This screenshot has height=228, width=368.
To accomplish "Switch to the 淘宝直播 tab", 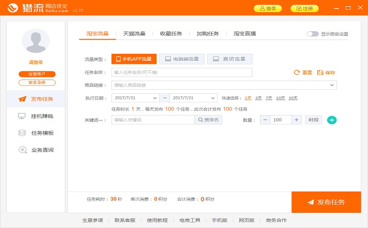I will tap(244, 34).
